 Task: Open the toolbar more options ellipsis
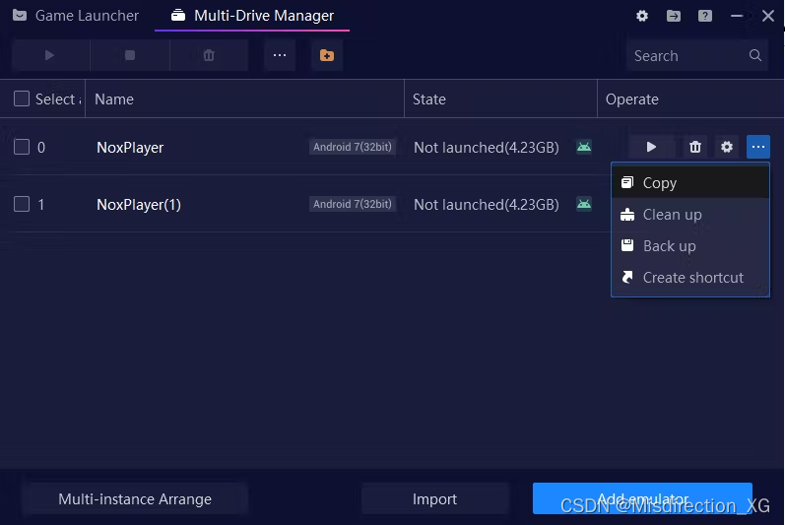pyautogui.click(x=280, y=55)
